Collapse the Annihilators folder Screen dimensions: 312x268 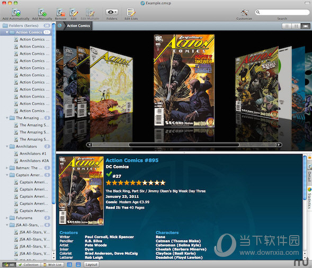point(7,146)
